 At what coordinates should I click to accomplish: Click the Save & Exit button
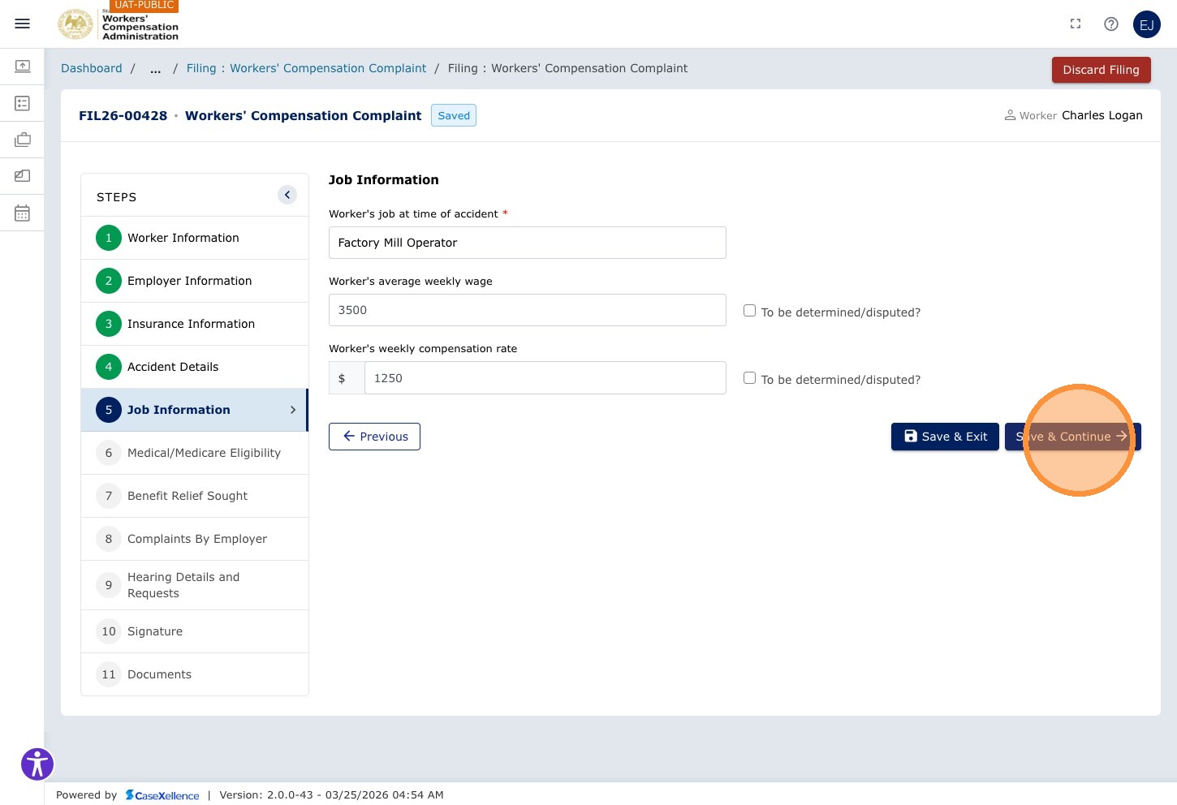coord(945,437)
